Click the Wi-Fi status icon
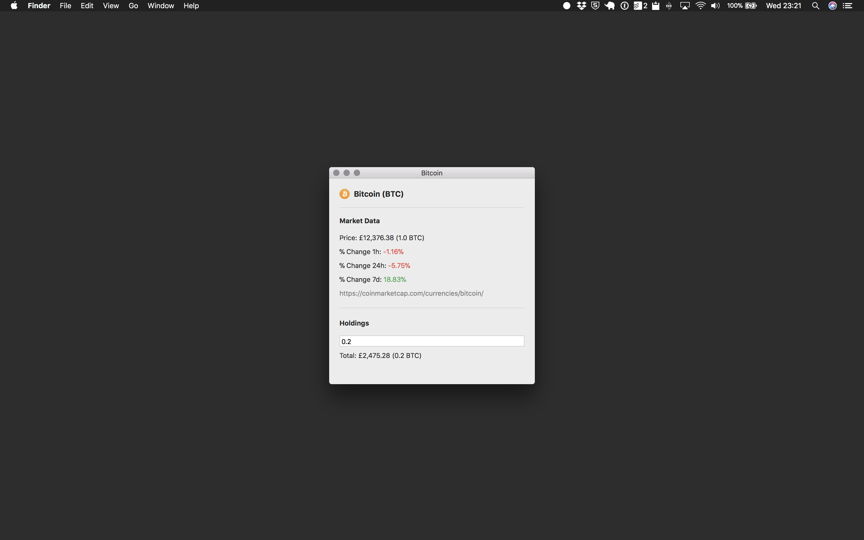Screen dimensions: 864x540 point(700,6)
